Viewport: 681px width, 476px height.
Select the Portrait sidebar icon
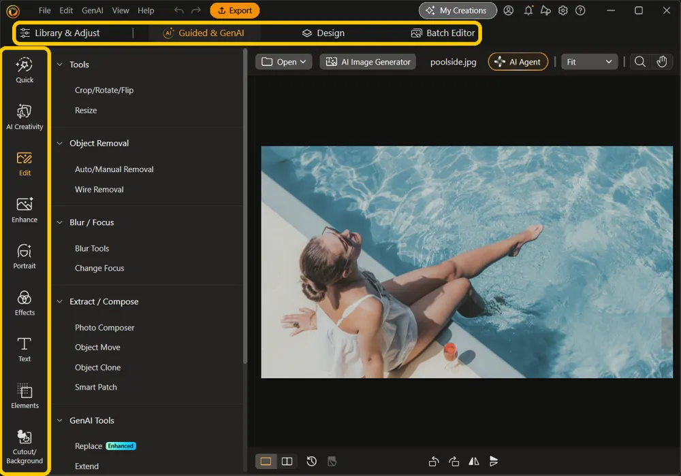click(x=25, y=256)
